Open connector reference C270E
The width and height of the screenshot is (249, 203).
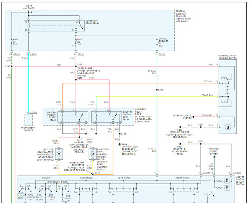tap(33, 54)
